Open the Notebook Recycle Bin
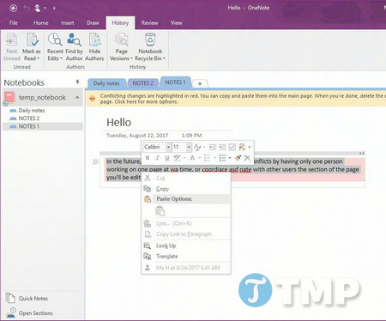This screenshot has height=321, width=386. 150,46
